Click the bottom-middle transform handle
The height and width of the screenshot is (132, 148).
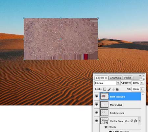pos(61,60)
